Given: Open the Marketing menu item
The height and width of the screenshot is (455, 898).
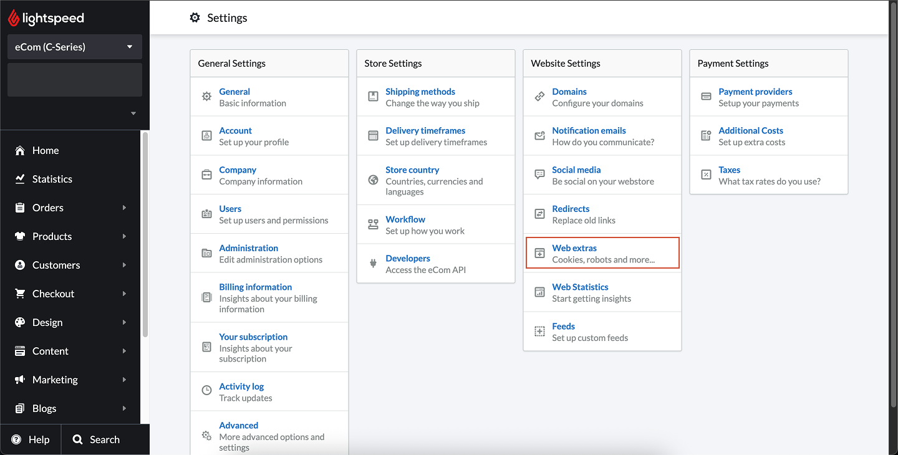Looking at the screenshot, I should click(70, 380).
